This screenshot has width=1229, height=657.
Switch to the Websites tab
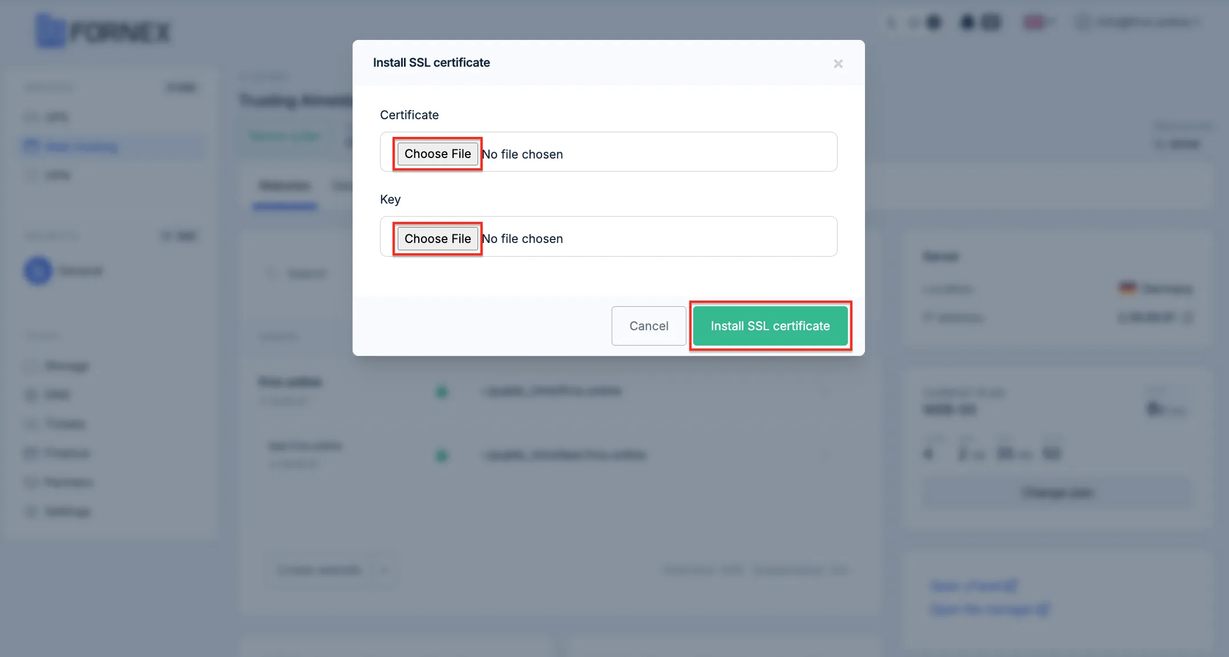(x=284, y=185)
